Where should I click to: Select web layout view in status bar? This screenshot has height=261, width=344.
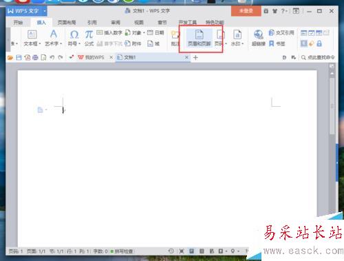point(212,251)
